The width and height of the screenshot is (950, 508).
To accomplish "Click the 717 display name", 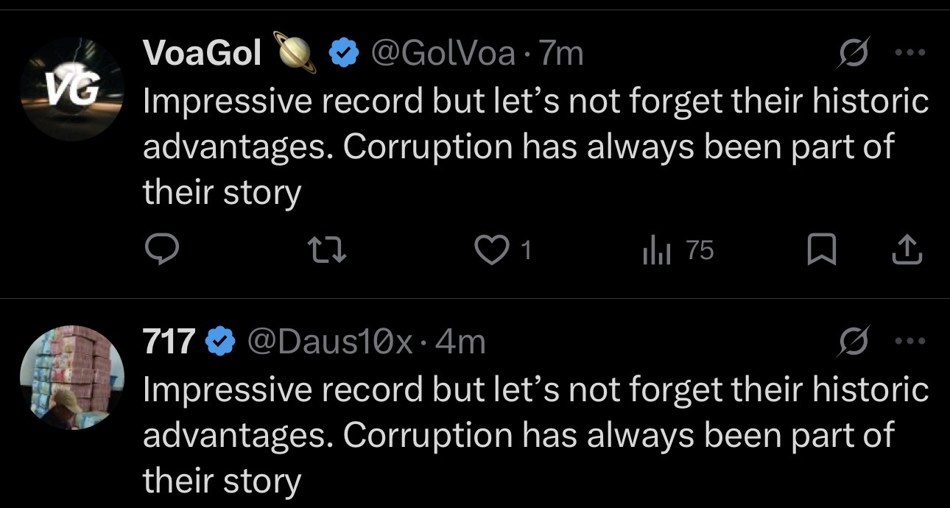I will [x=169, y=342].
